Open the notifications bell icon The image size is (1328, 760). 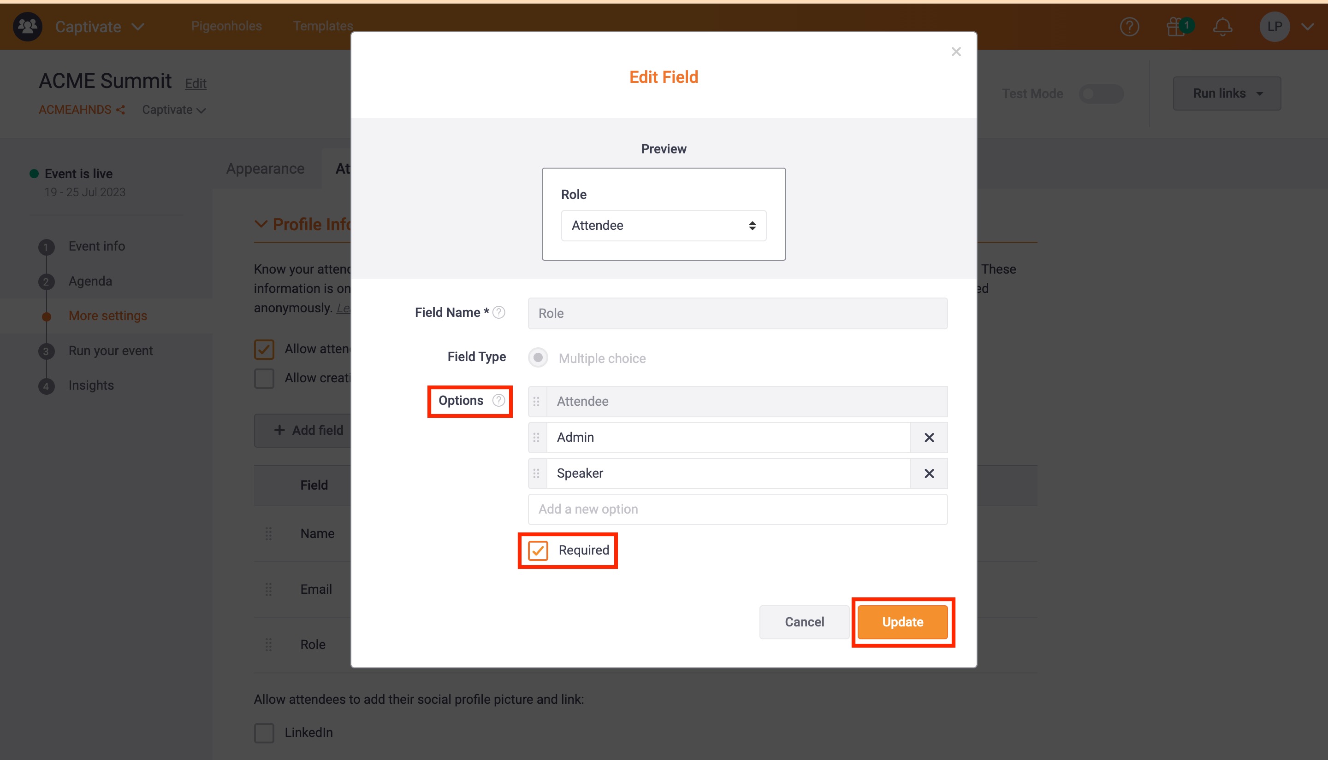(1222, 27)
